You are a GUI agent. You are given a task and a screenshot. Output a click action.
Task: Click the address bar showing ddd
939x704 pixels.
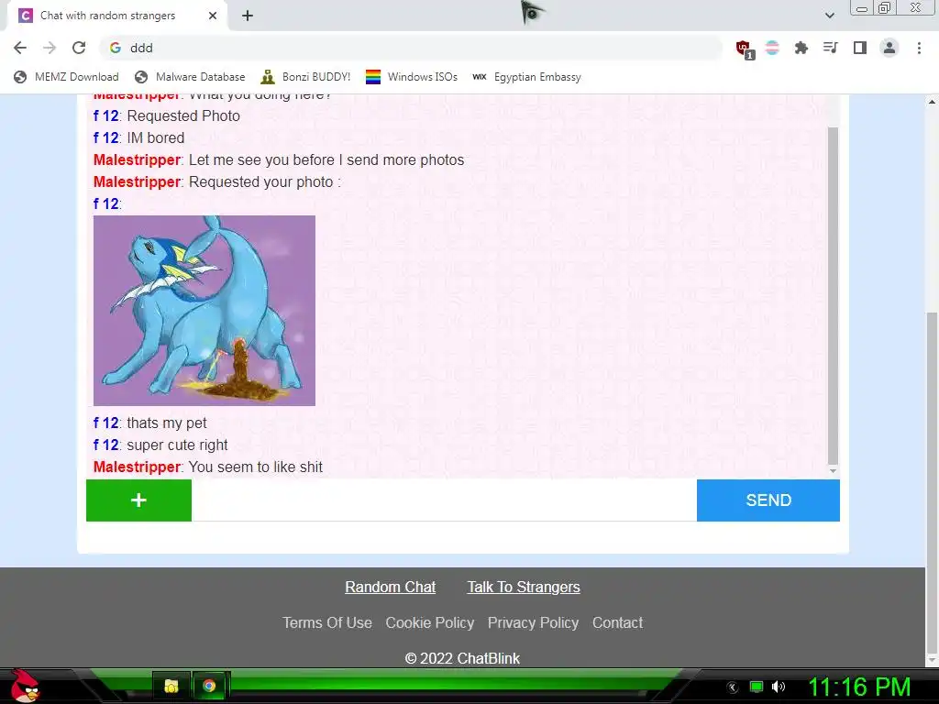(x=410, y=48)
